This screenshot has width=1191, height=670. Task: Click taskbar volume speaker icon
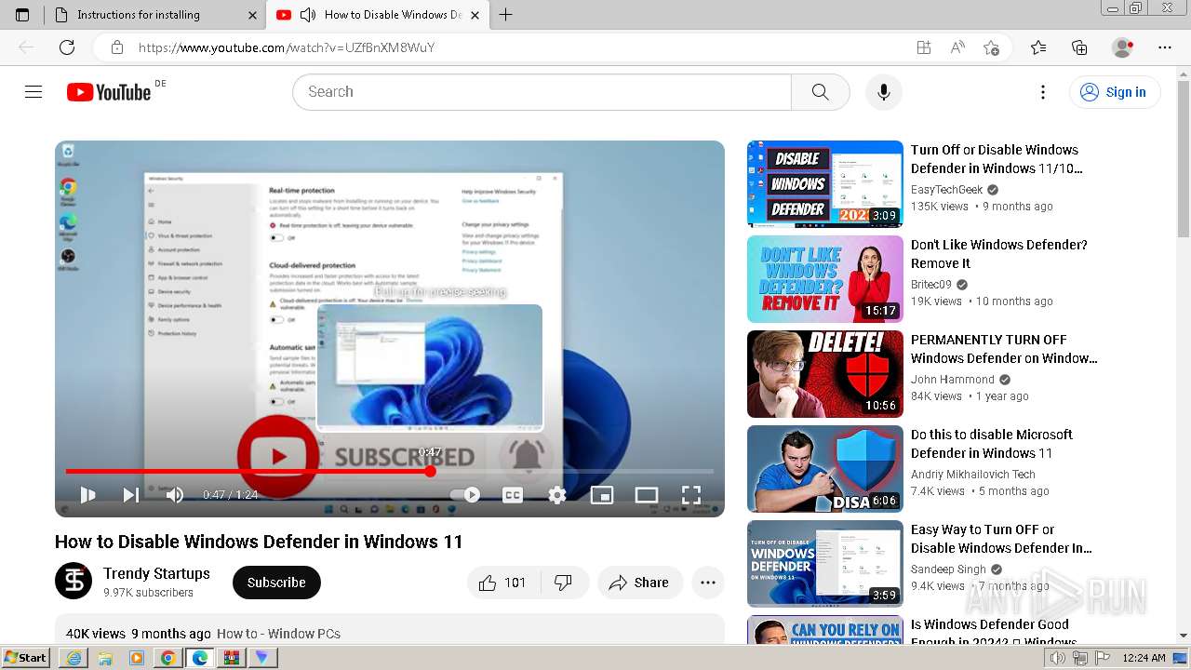tap(1057, 658)
